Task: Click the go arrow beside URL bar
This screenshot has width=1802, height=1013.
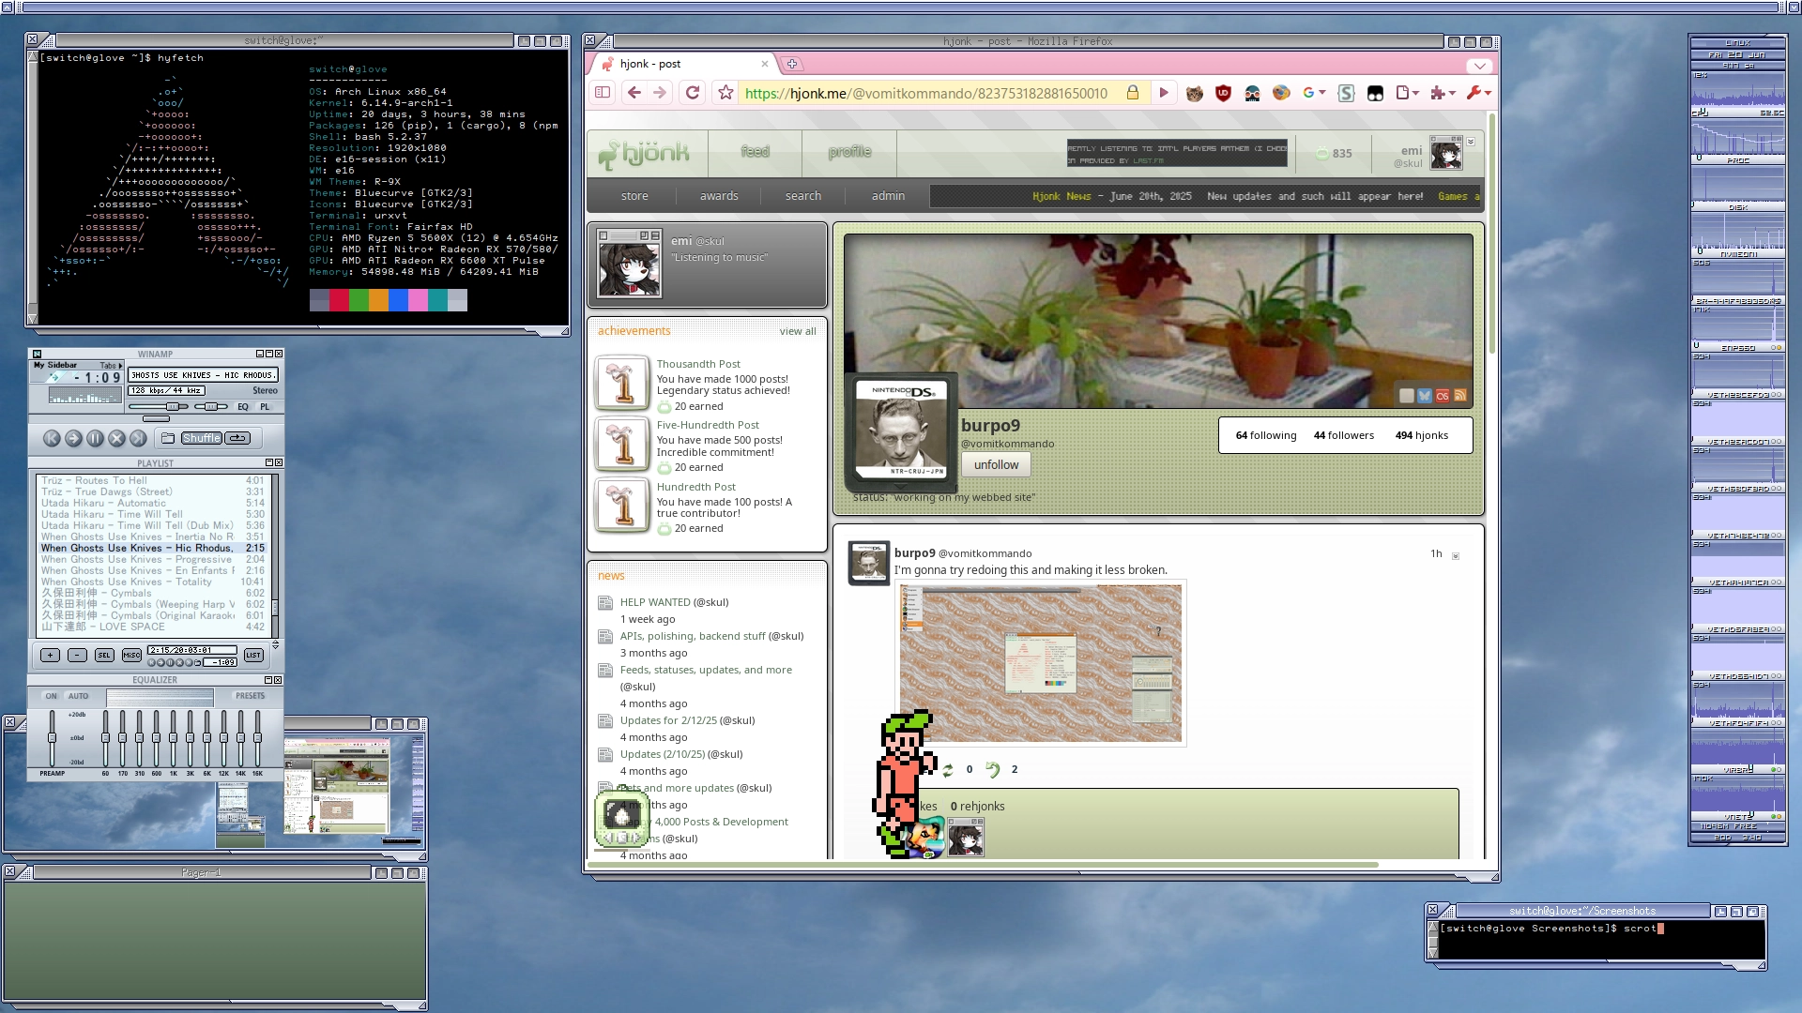Action: [1164, 92]
